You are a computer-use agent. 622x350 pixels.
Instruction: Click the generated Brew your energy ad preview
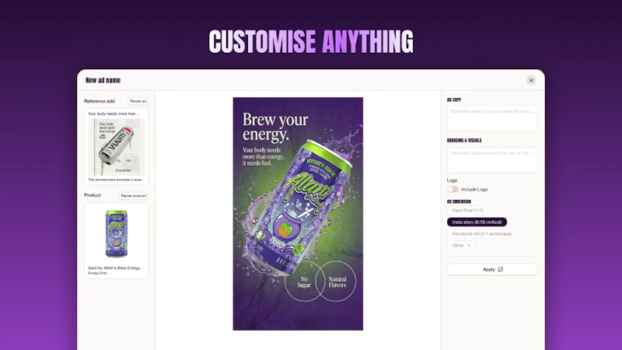pyautogui.click(x=298, y=214)
